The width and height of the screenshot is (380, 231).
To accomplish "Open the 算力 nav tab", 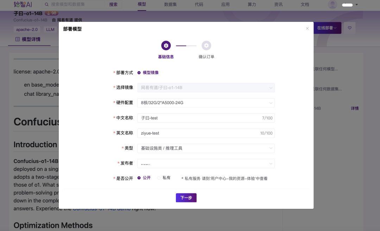I will tap(252, 4).
